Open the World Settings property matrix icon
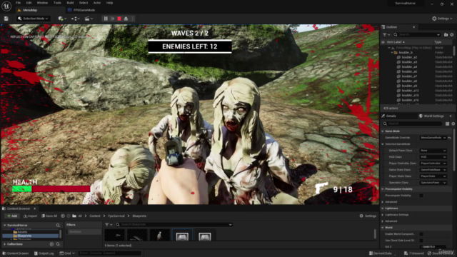Screen dimensions: 457x257 pyautogui.click(x=448, y=124)
